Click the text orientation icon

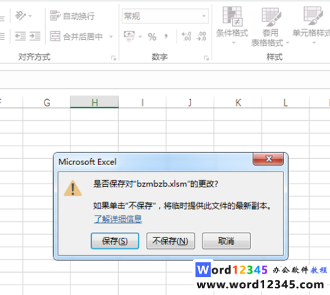[x=20, y=16]
